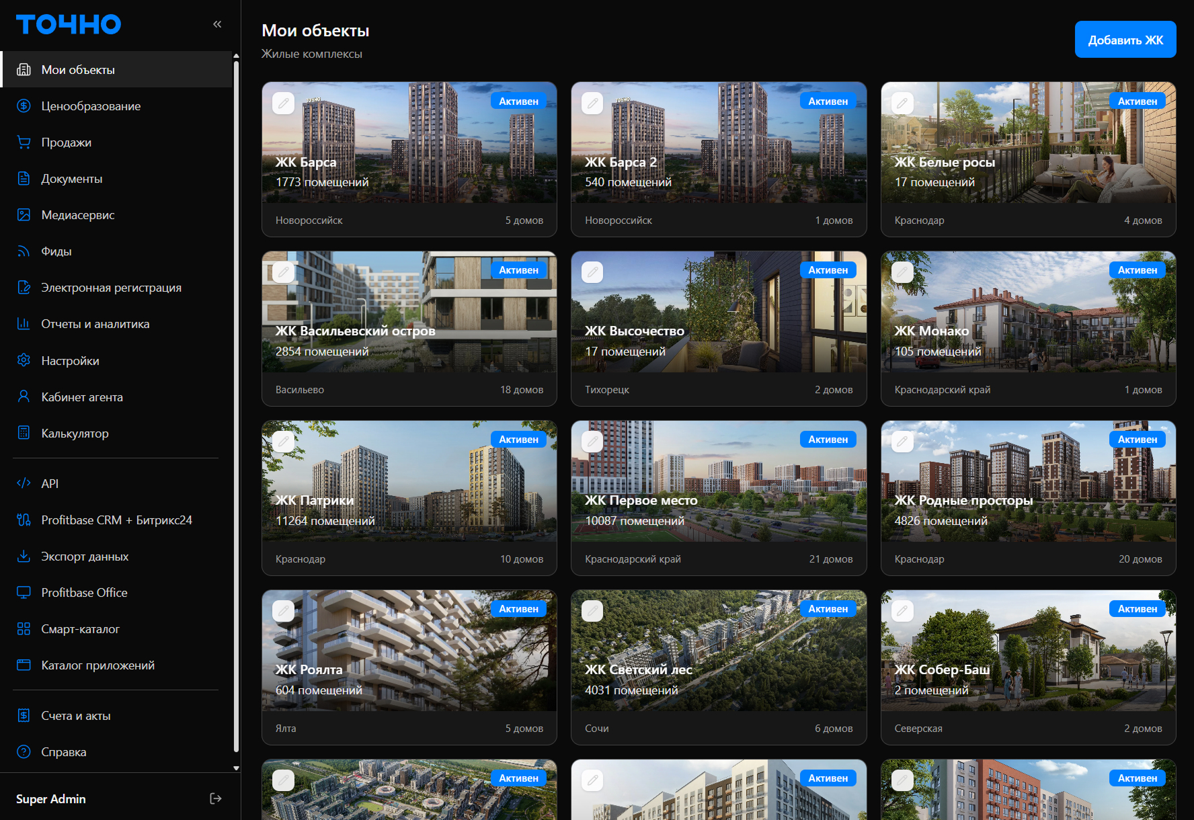1194x820 pixels.
Task: Edit ЖК Барса with the pencil icon
Action: [283, 103]
